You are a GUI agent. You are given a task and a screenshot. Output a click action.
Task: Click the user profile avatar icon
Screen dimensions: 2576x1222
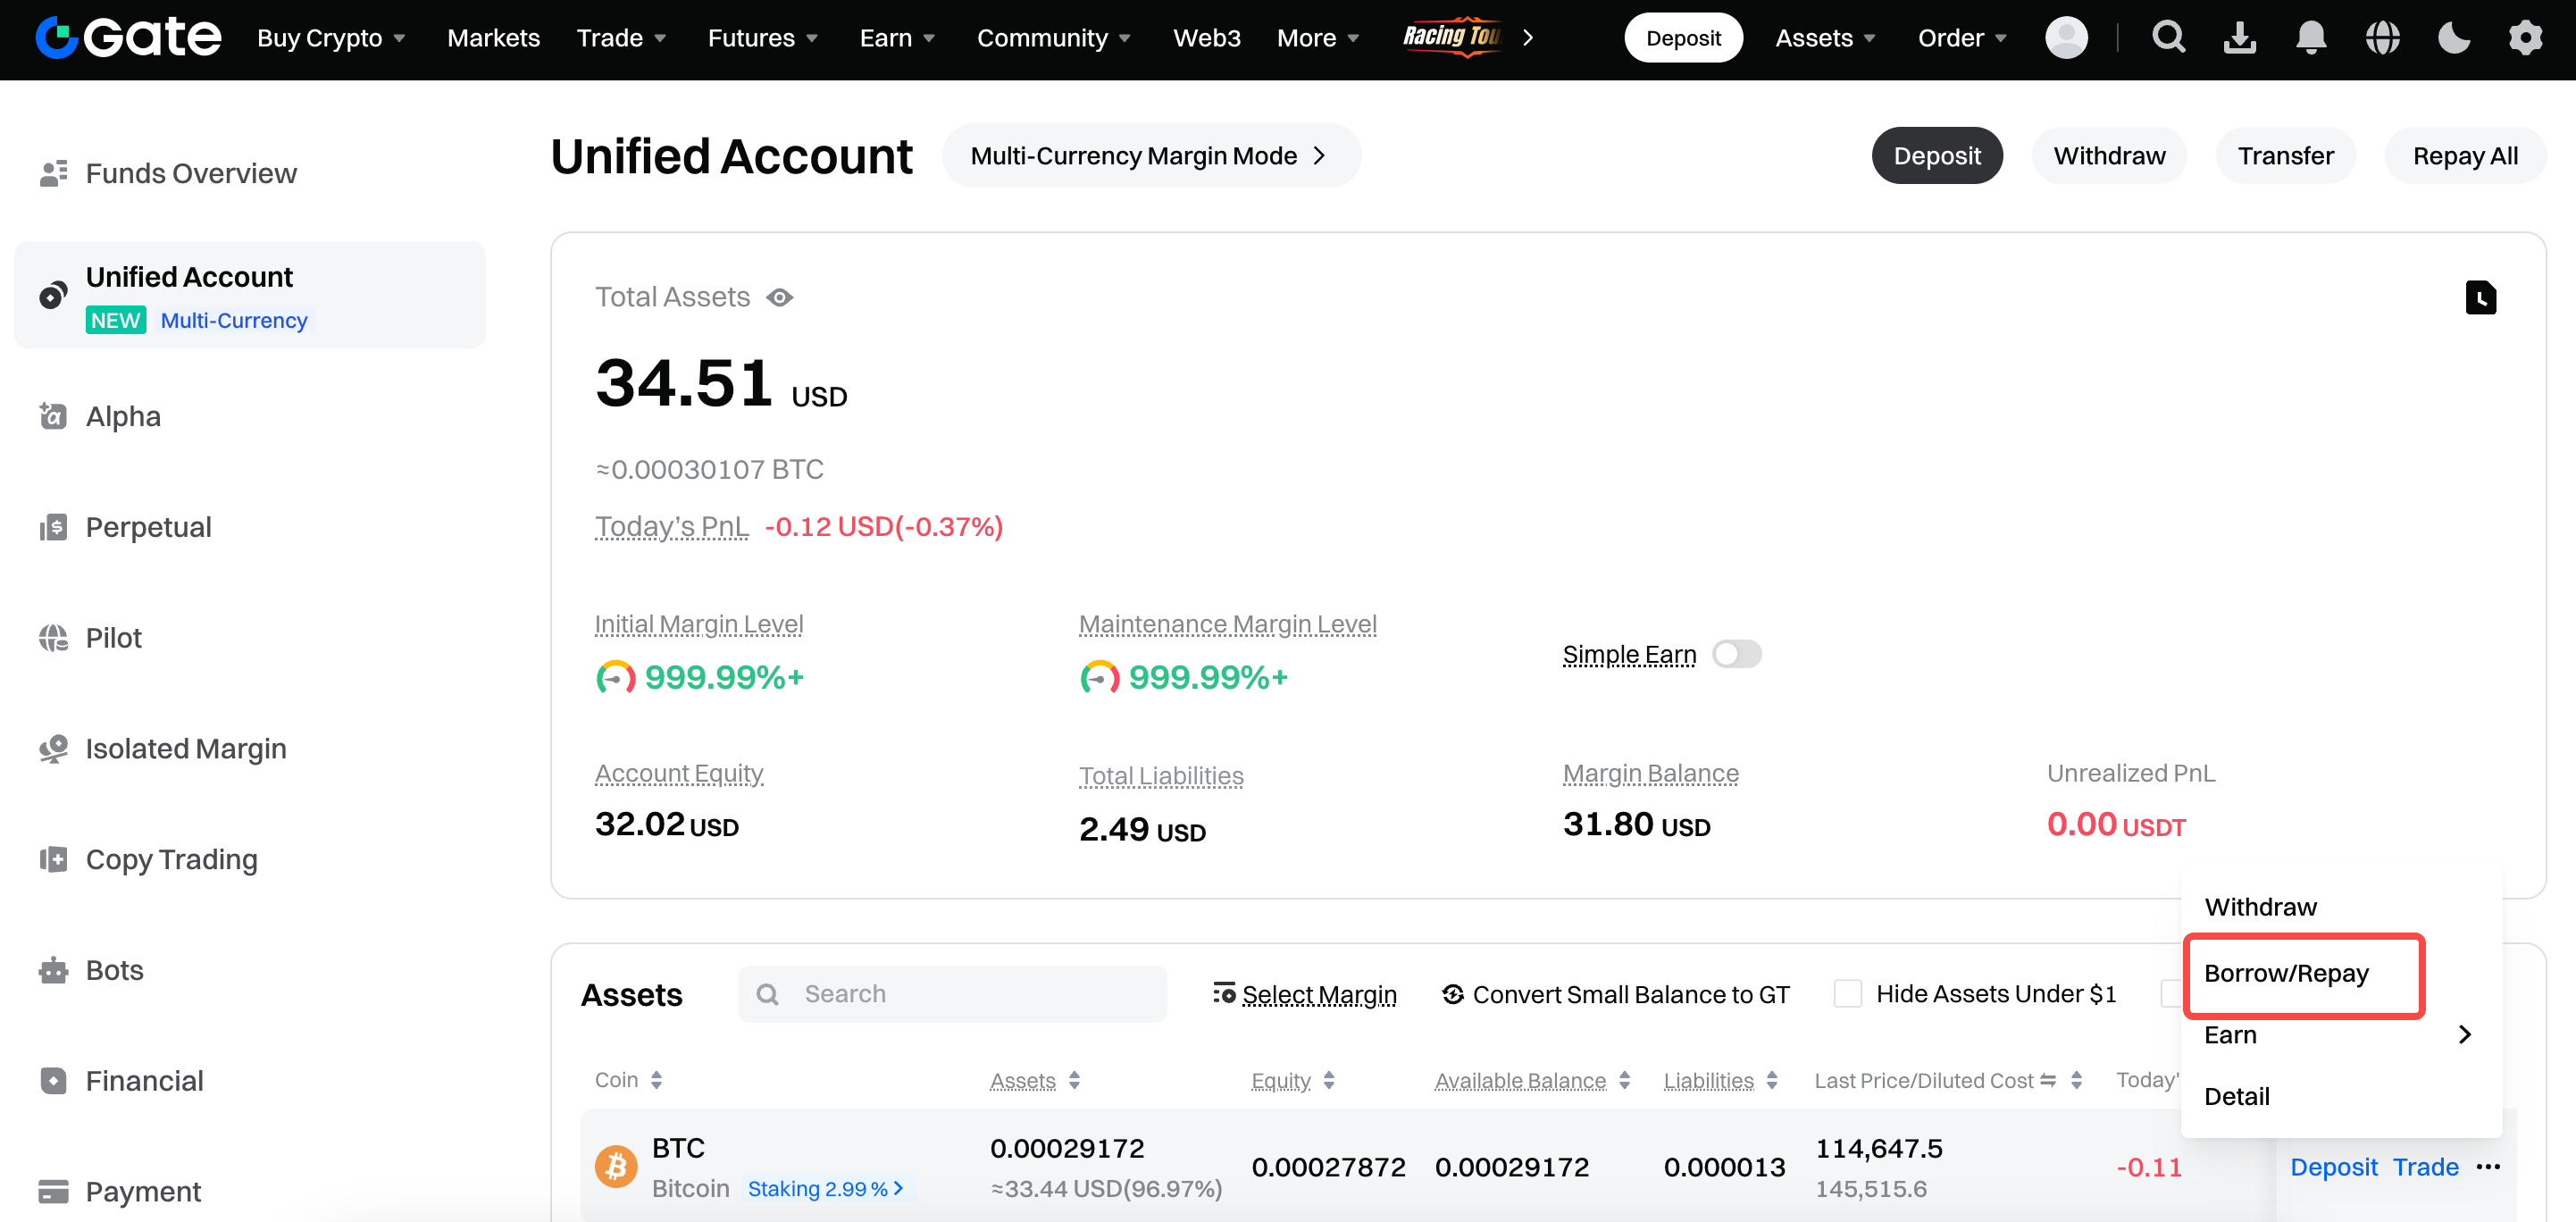[x=2066, y=38]
